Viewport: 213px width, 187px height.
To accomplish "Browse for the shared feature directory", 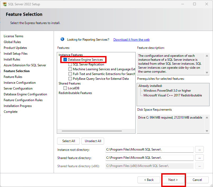I will [200, 158].
